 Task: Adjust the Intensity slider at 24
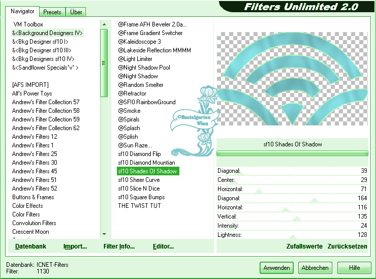(292, 226)
